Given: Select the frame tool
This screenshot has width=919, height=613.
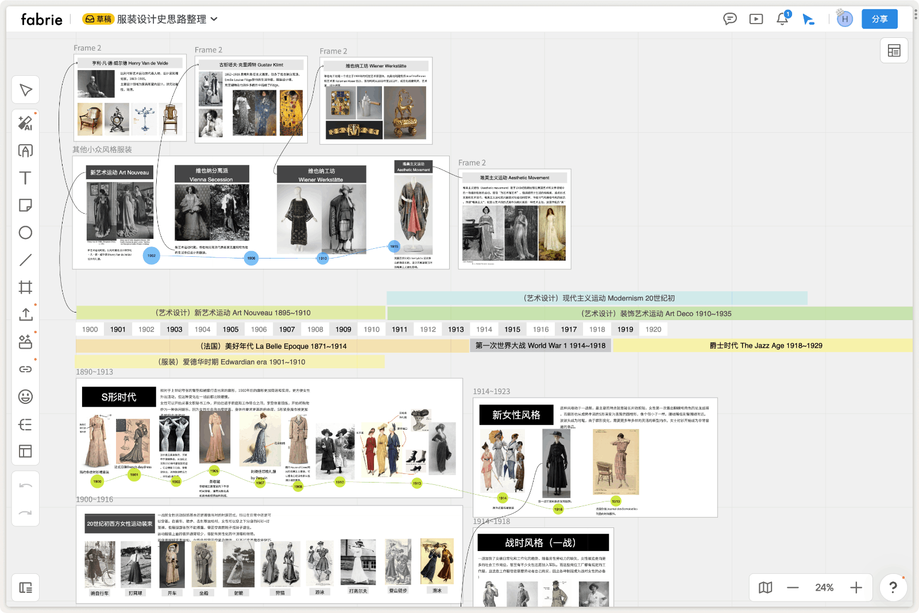Looking at the screenshot, I should tap(25, 287).
